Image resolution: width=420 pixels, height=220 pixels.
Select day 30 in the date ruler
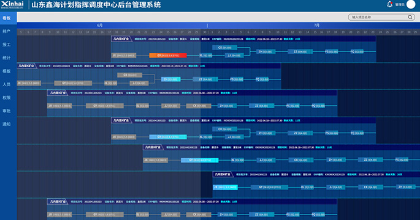pos(205,32)
